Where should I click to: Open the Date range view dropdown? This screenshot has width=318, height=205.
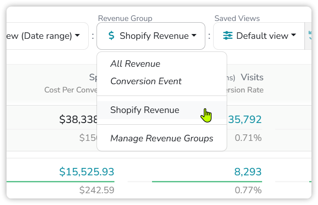pyautogui.click(x=48, y=36)
